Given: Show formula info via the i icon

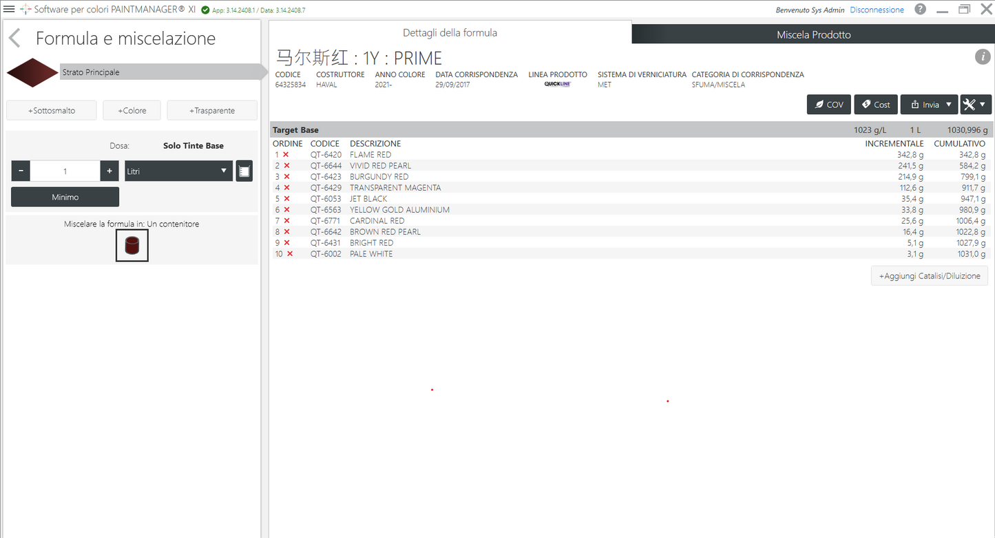Looking at the screenshot, I should point(983,57).
